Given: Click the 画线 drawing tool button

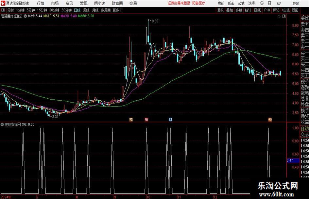Looking at the screenshot, I should tap(257, 10).
